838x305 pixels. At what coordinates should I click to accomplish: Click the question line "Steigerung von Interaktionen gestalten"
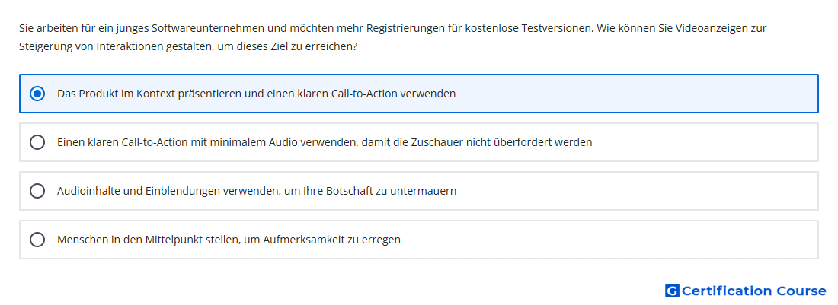click(188, 47)
